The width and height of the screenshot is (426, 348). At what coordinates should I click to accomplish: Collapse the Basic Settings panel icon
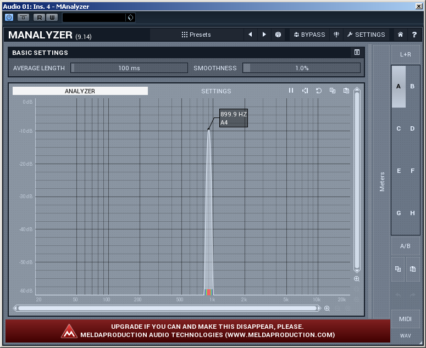point(357,52)
